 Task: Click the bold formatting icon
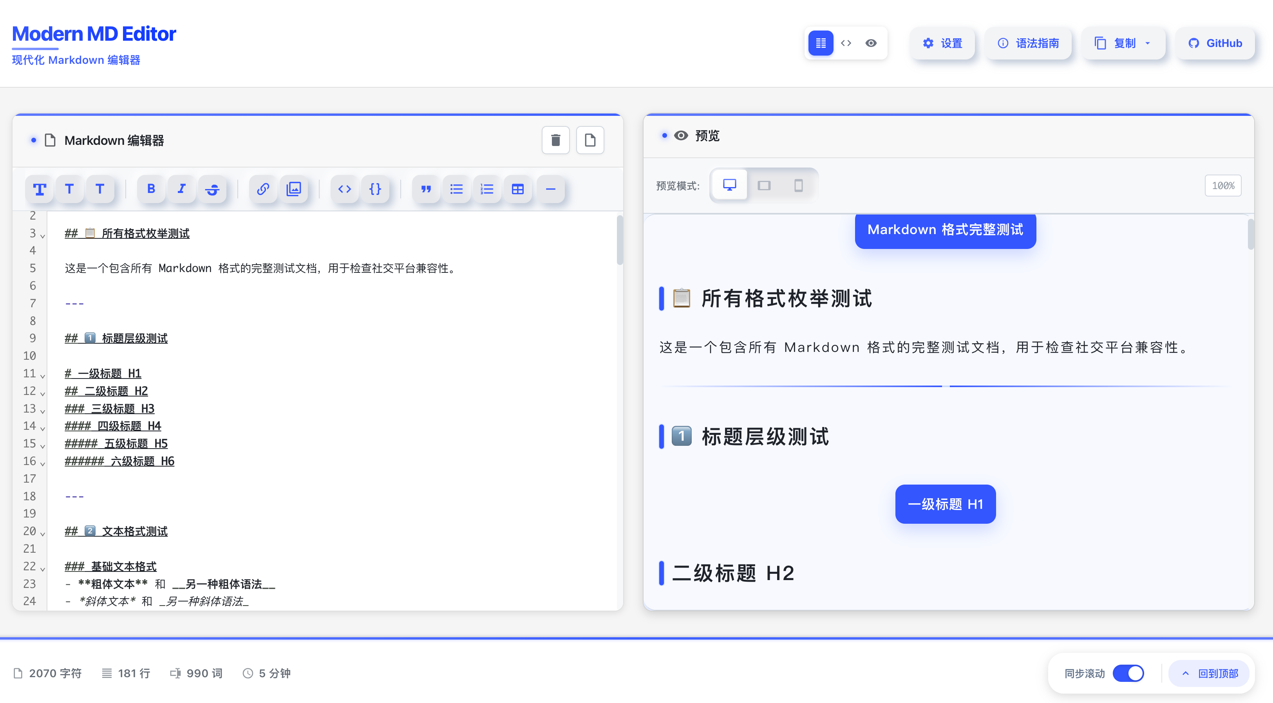click(x=151, y=189)
